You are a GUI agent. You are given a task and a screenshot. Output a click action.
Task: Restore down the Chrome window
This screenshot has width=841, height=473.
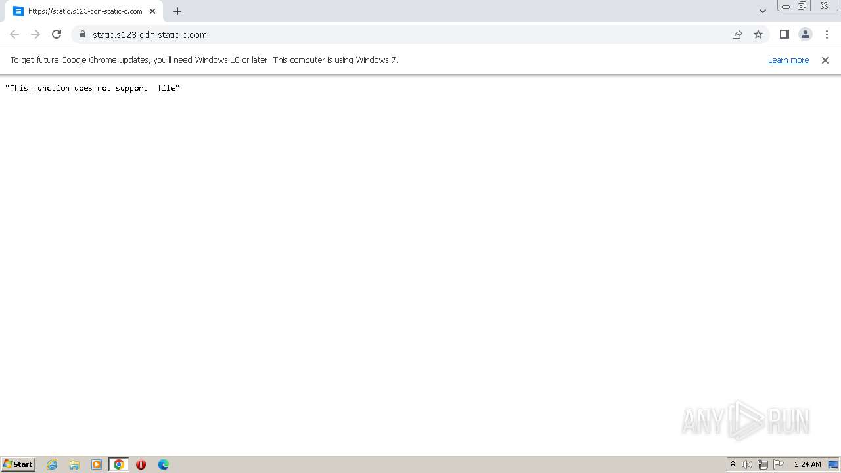(x=802, y=6)
